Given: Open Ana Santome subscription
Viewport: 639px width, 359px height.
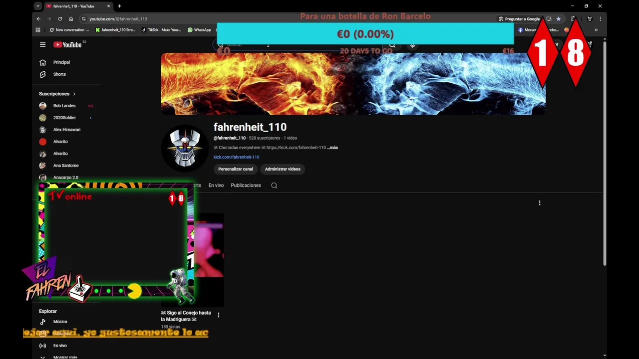Looking at the screenshot, I should click(66, 166).
